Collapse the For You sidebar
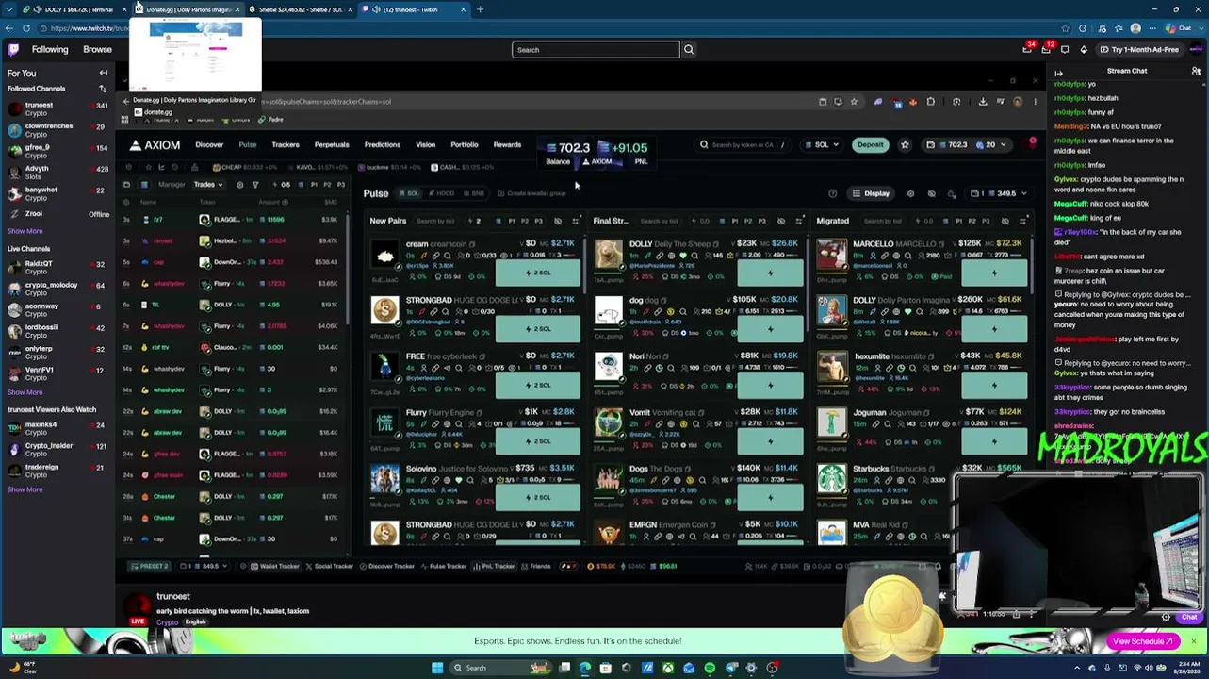This screenshot has width=1209, height=679. point(104,73)
